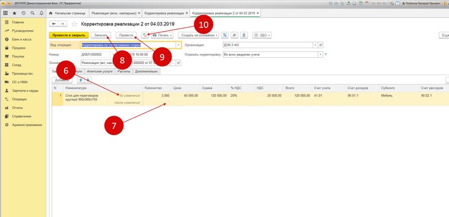449x217 pixels.
Task: Open the Главное section
Action: click(18, 22)
